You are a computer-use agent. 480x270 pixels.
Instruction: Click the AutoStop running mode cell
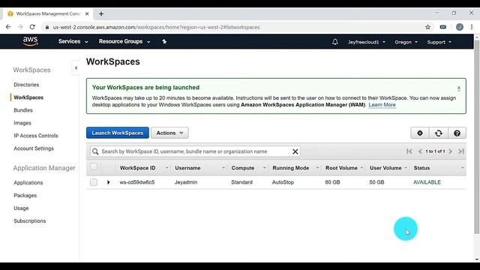(283, 182)
